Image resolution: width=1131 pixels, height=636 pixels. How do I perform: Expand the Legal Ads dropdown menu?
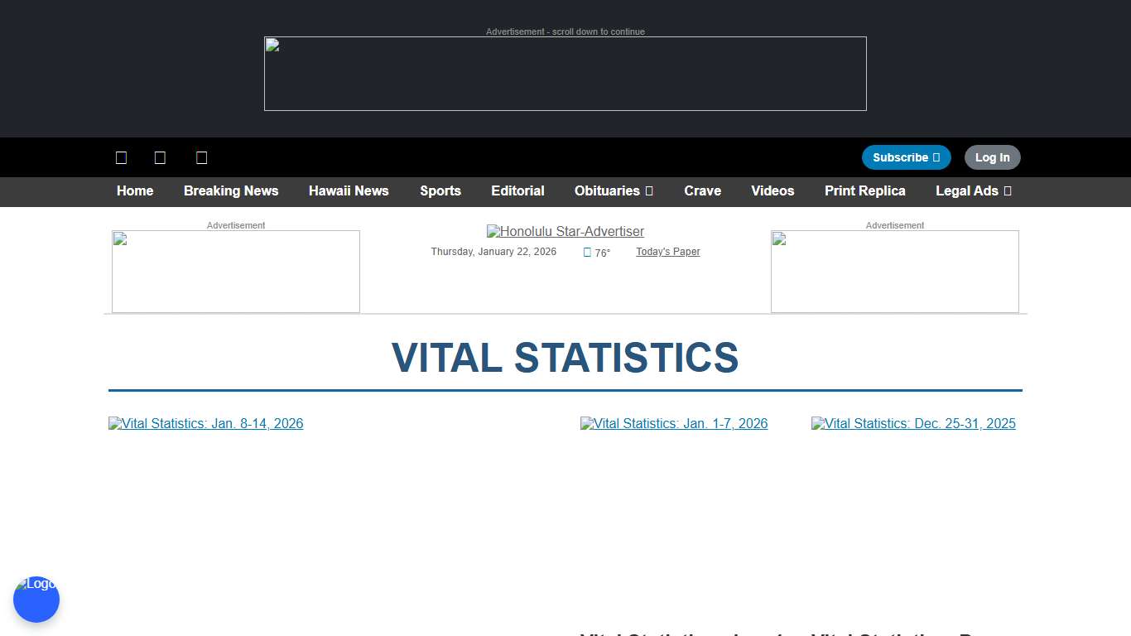coord(974,191)
